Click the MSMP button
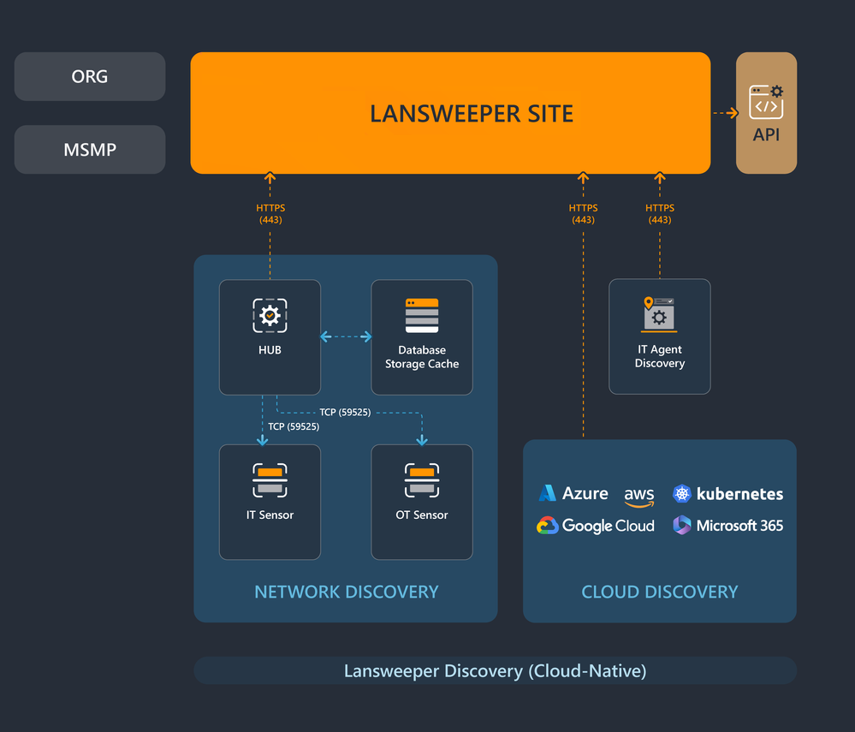The image size is (855, 732). [90, 150]
